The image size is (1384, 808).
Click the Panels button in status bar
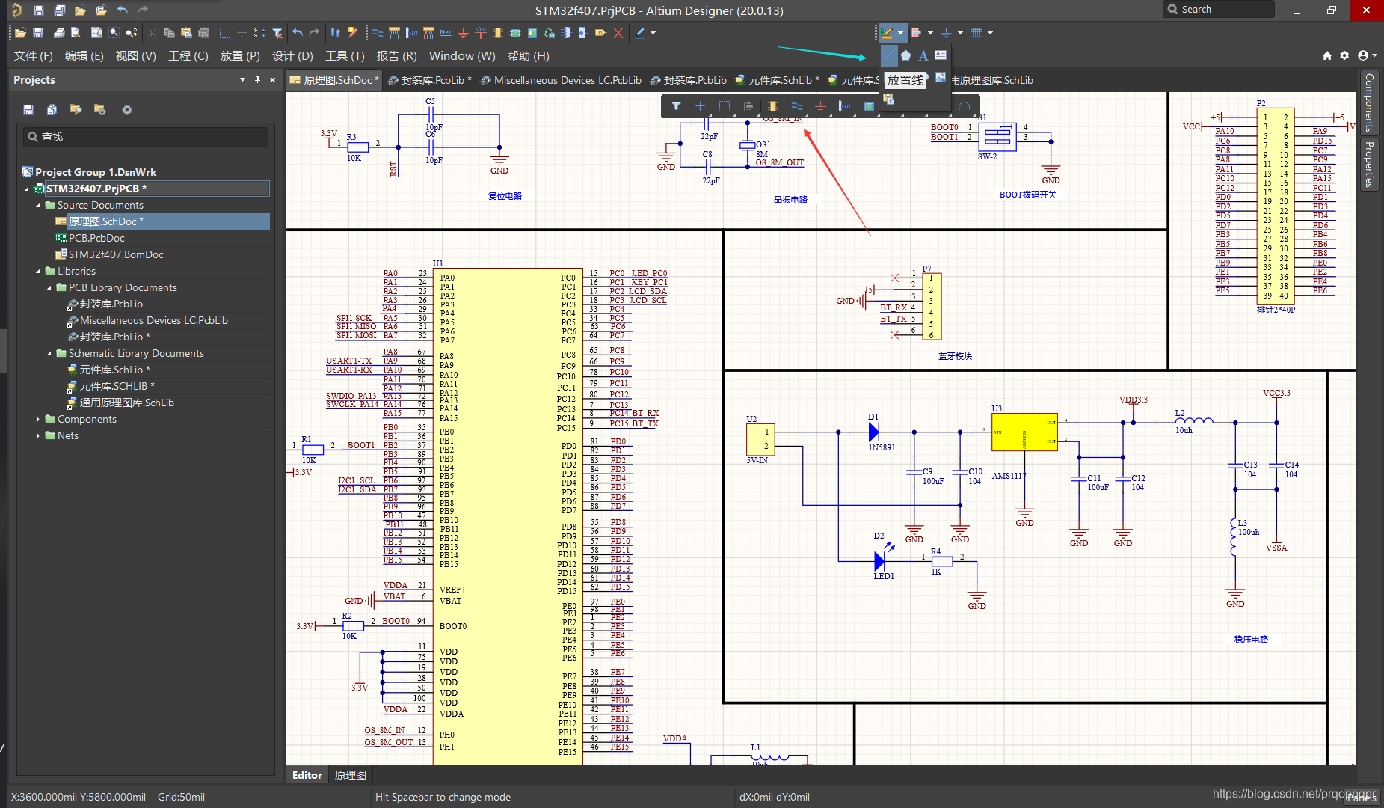[x=1361, y=798]
